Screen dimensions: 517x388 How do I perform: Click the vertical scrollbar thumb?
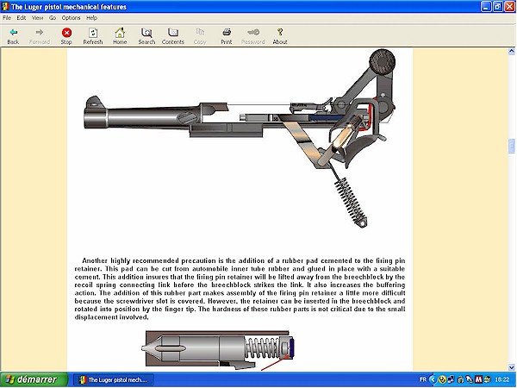point(511,146)
